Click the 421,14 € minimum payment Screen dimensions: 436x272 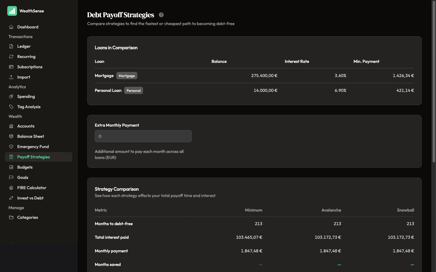click(405, 90)
